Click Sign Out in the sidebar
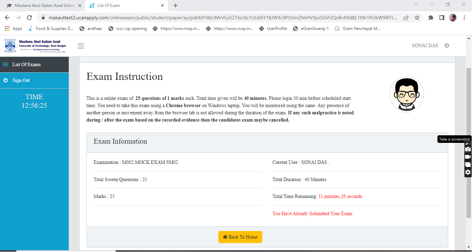 pos(21,80)
